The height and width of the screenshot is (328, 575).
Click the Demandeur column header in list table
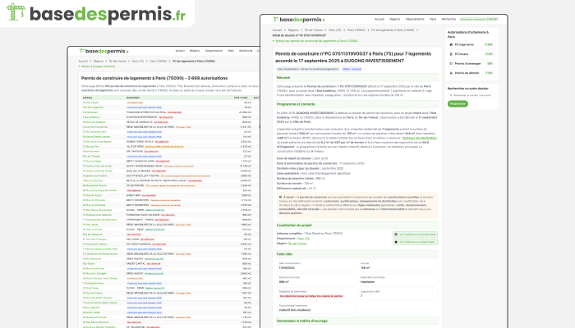point(133,98)
